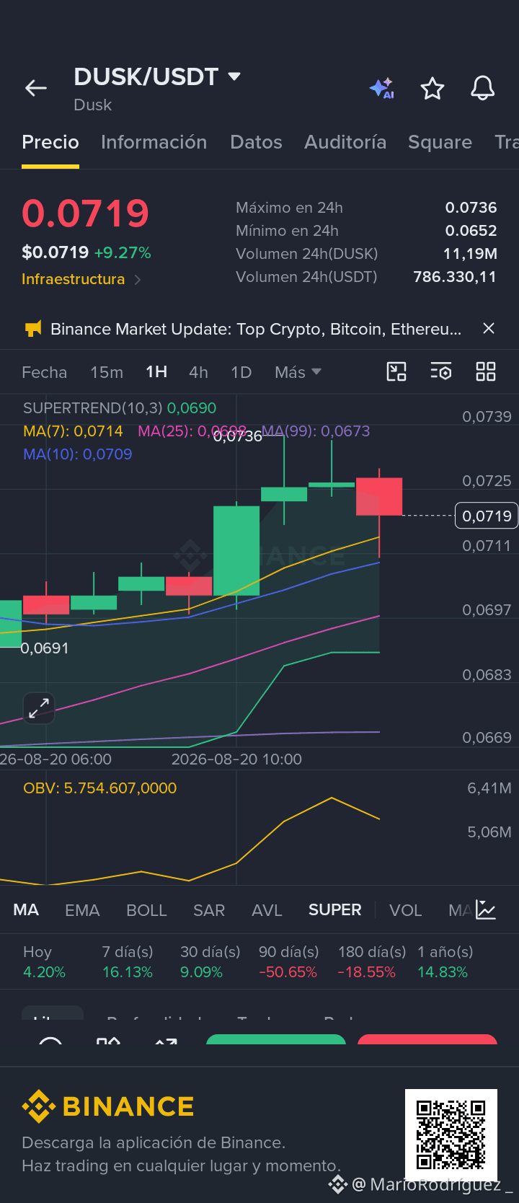Switch to the Datos tab

click(256, 142)
